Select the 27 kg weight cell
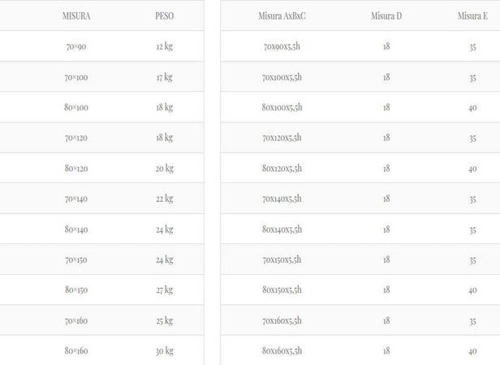This screenshot has width=500, height=365. point(165,290)
